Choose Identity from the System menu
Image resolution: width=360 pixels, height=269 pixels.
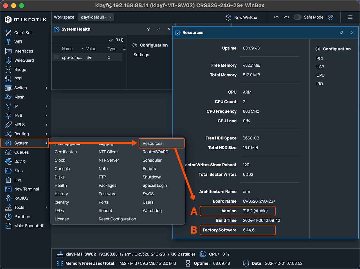[62, 202]
